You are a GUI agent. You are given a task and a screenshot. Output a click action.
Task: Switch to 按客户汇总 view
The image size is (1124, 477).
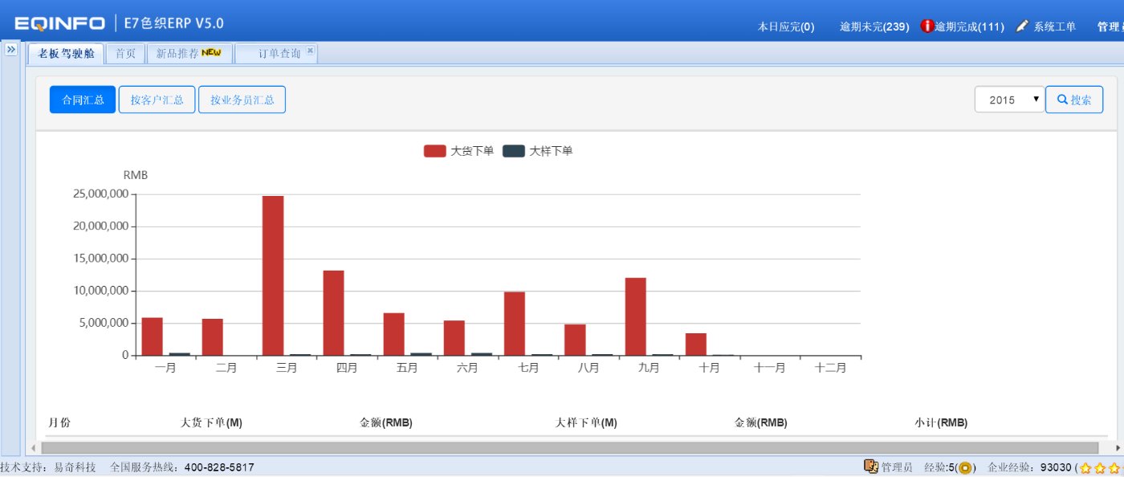click(x=157, y=100)
